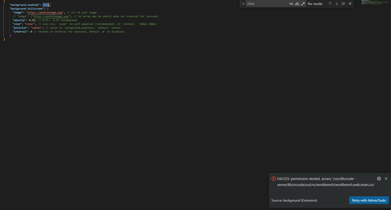391x210 pixels.
Task: Click the highlighted true value
Action: pos(46,5)
